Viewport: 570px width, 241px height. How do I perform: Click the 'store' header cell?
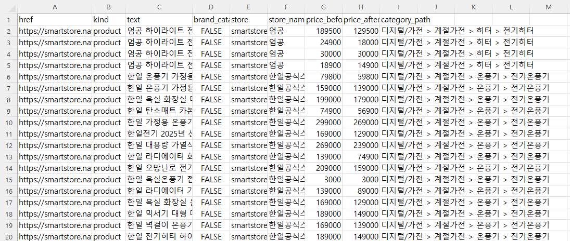point(249,19)
